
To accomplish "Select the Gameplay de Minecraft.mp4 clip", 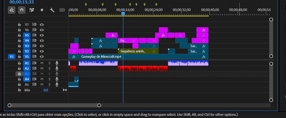I will point(143,56).
